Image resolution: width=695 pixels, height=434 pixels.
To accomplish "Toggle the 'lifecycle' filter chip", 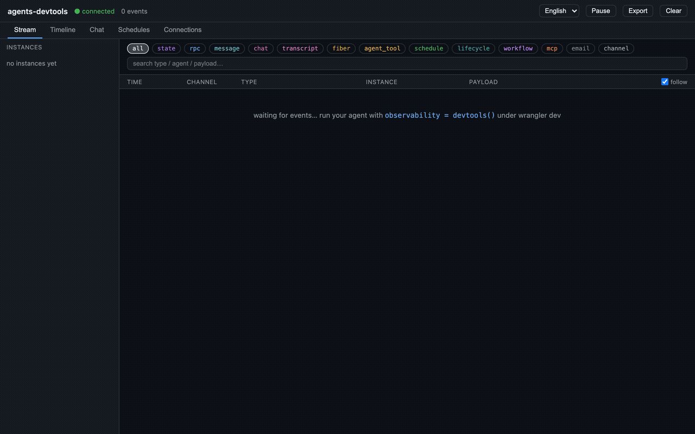I will [473, 48].
